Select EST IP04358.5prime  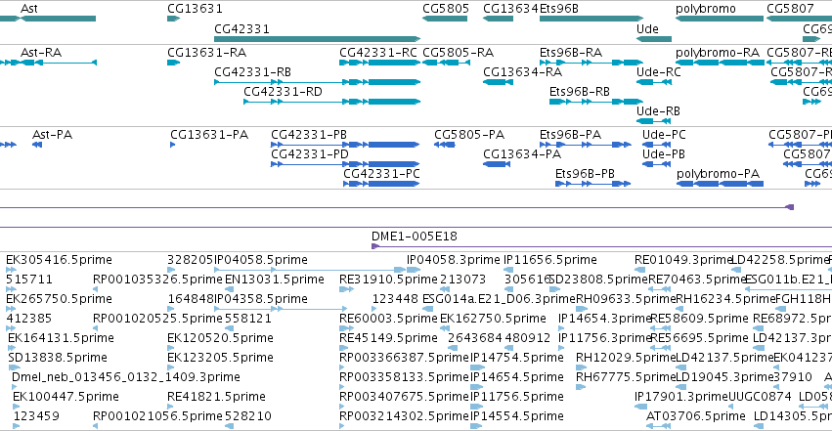tap(260, 299)
